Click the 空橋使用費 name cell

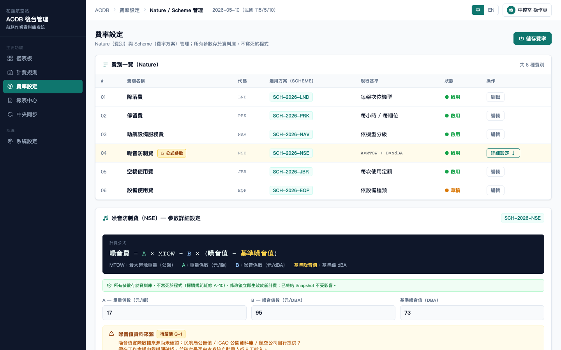point(140,172)
